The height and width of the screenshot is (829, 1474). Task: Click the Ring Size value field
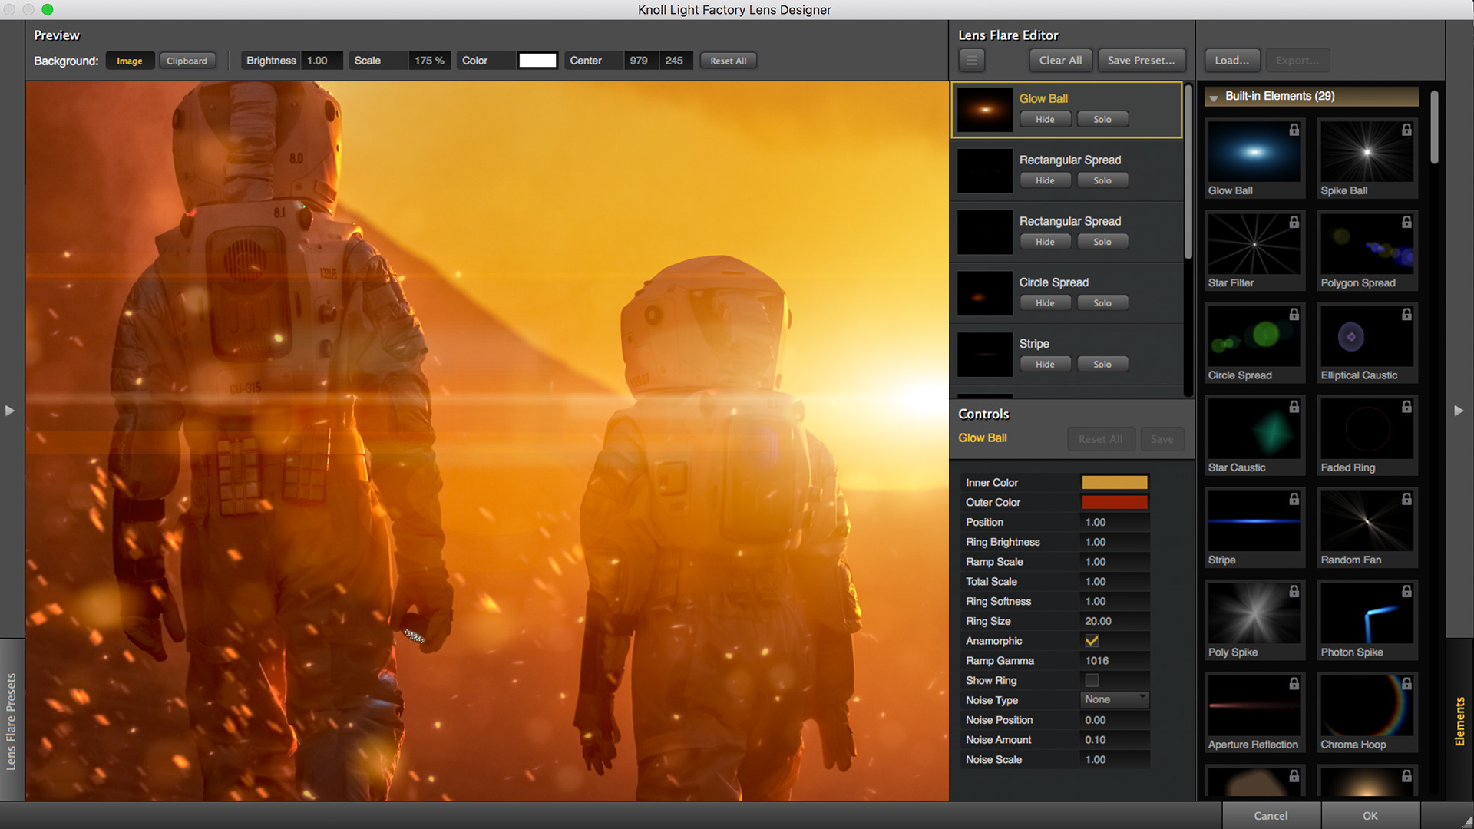1114,621
